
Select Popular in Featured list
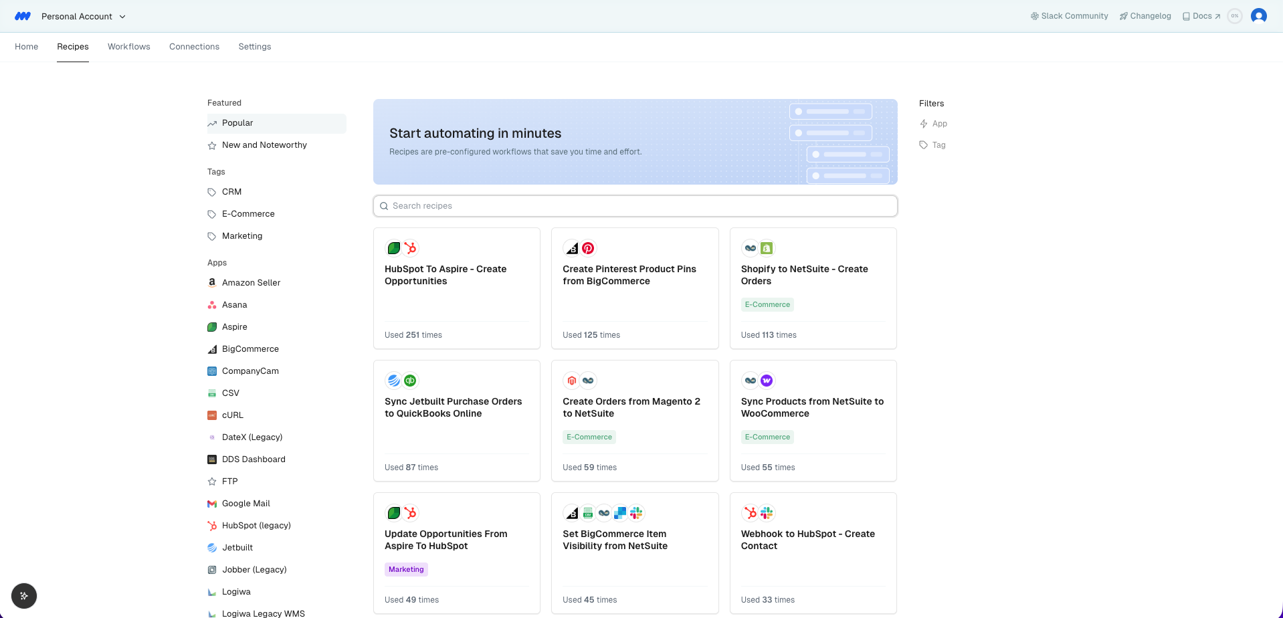pos(276,123)
